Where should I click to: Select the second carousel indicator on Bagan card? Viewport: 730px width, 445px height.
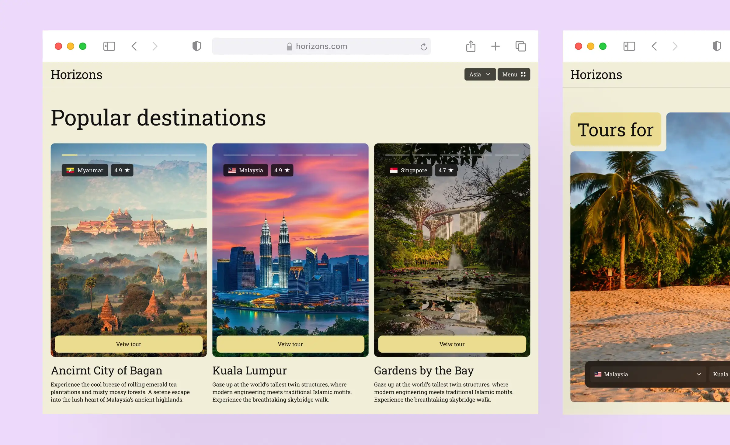[101, 155]
